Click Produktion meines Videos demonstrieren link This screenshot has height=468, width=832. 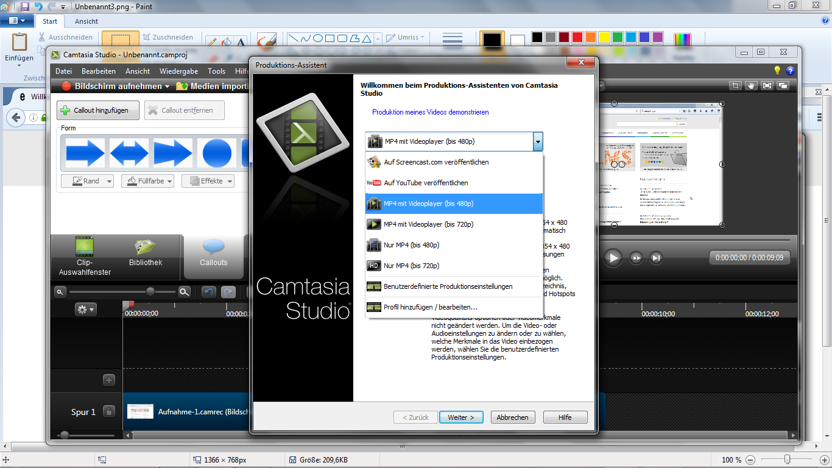point(430,112)
